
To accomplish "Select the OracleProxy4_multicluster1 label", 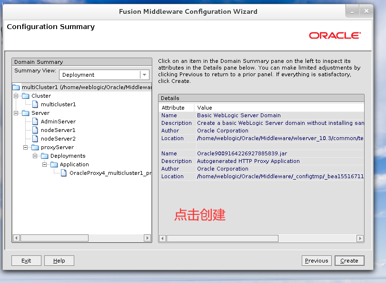I will pyautogui.click(x=110, y=173).
